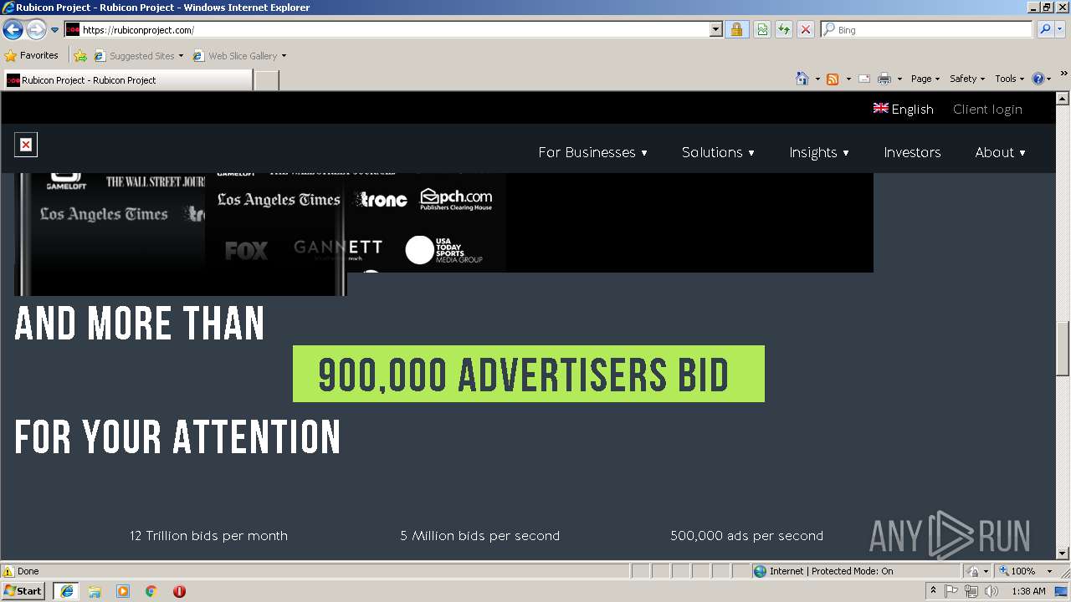Screen dimensions: 1071x602
Task: Open the search provider dropdown arrow
Action: 1060,29
